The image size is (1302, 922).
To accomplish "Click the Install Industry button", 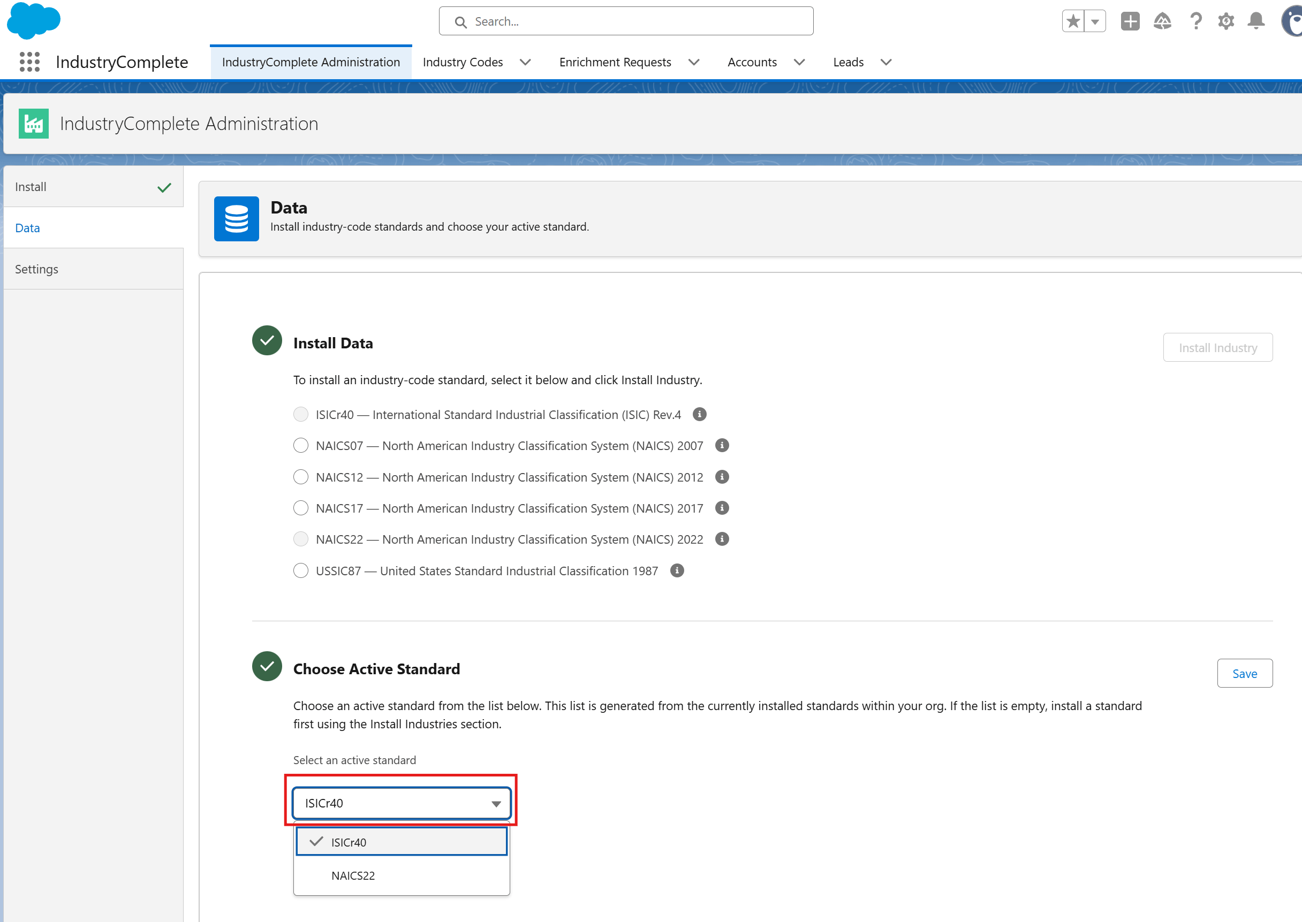I will coord(1217,347).
